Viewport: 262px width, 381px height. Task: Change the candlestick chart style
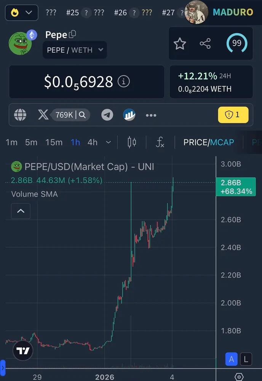click(132, 142)
